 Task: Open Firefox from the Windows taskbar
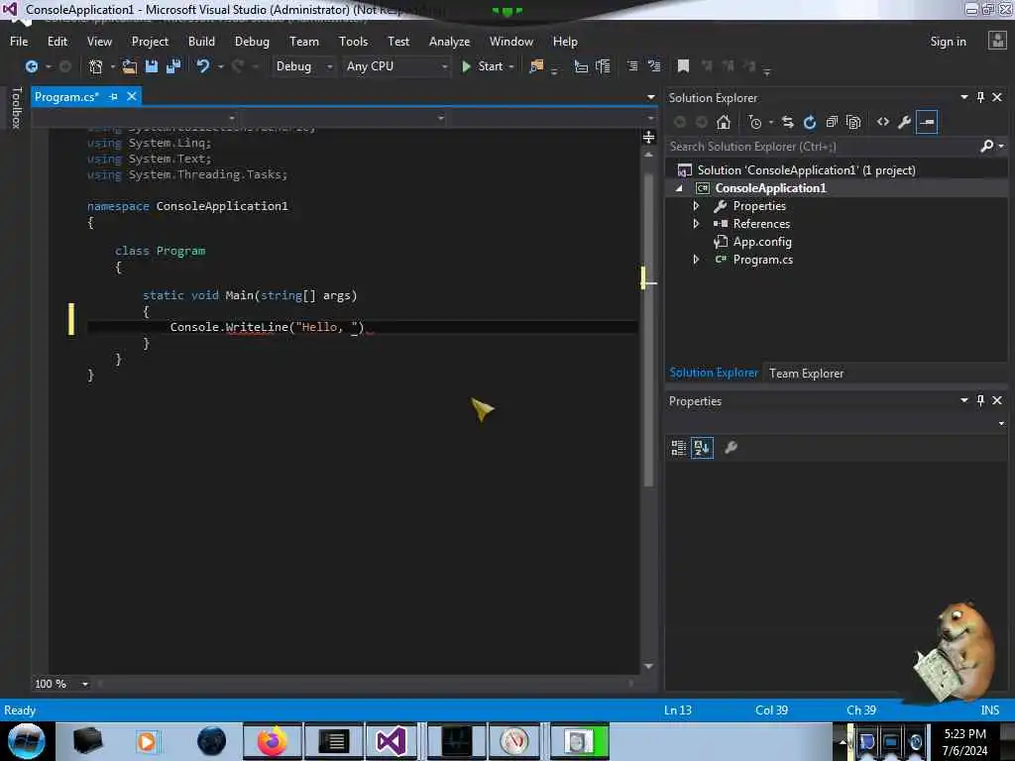pos(272,741)
